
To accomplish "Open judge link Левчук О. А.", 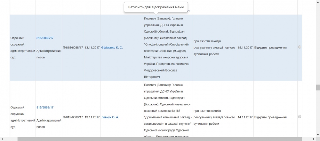I will pyautogui.click(x=110, y=117).
